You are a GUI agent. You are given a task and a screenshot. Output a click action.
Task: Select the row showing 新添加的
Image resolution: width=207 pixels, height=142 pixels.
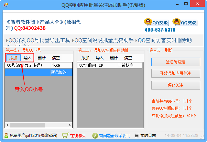tap(39, 72)
